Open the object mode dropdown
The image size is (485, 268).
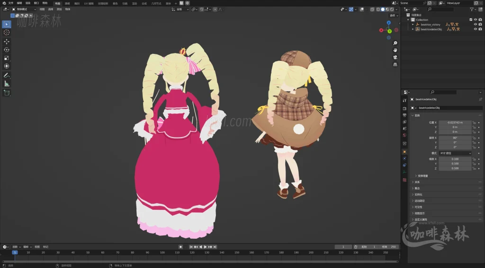[24, 9]
